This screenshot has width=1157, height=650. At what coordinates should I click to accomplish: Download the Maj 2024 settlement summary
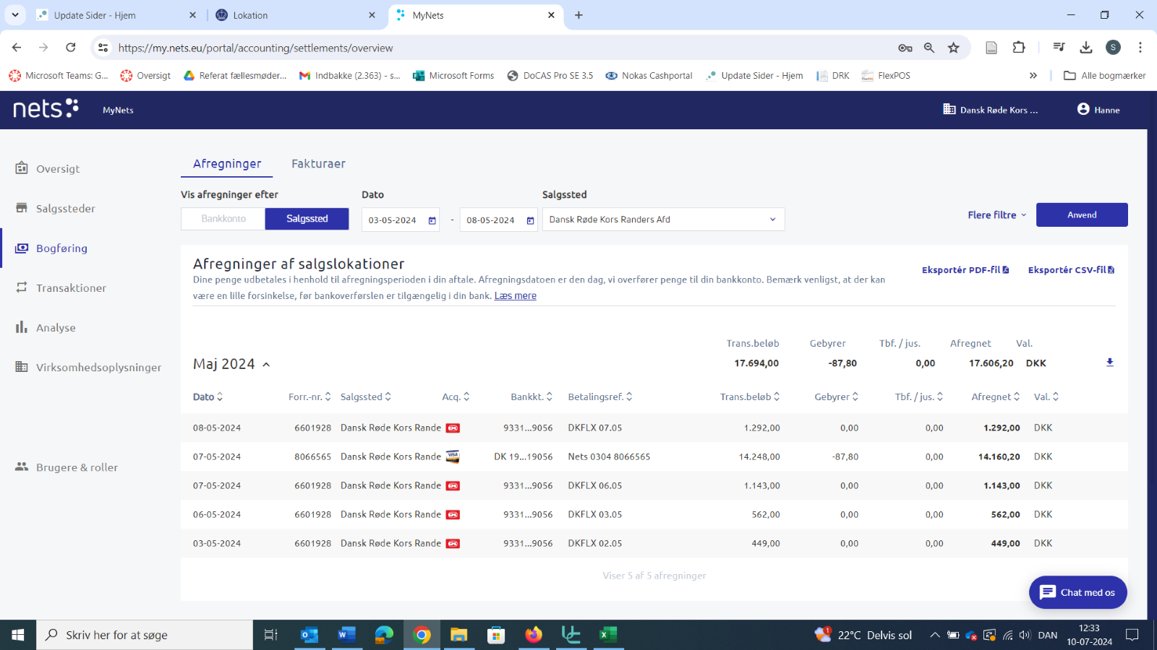pos(1110,363)
